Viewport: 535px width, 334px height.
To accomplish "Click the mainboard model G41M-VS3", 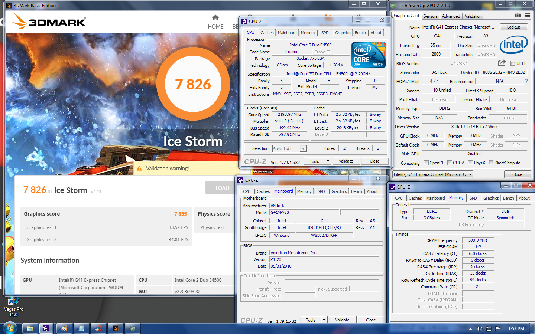I will 305,212.
